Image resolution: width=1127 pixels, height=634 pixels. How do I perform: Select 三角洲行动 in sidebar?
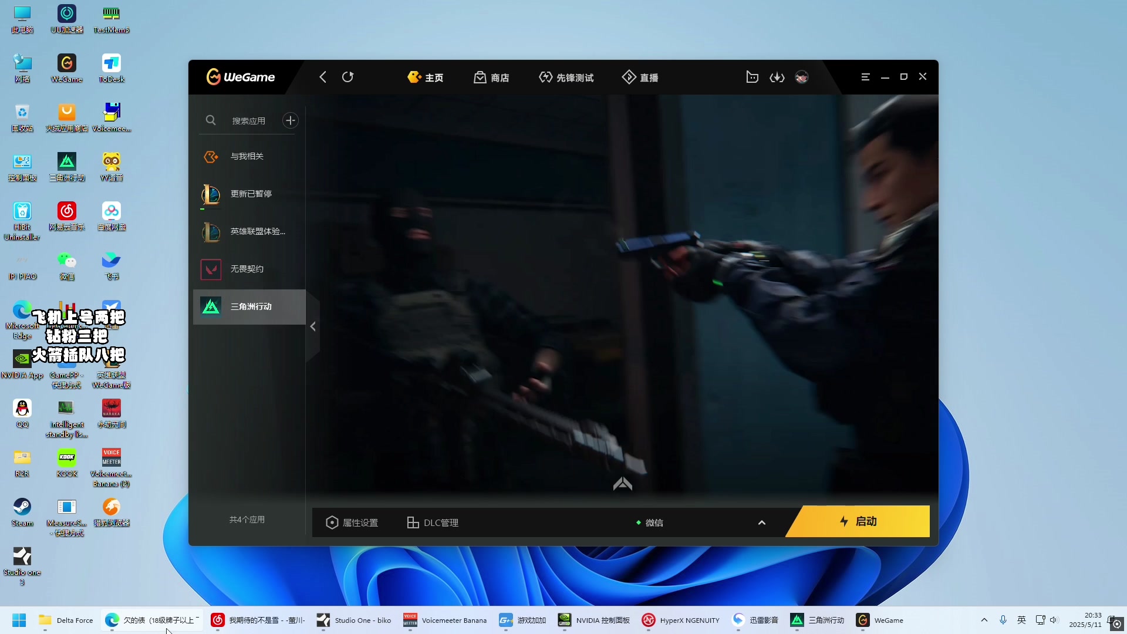point(249,306)
